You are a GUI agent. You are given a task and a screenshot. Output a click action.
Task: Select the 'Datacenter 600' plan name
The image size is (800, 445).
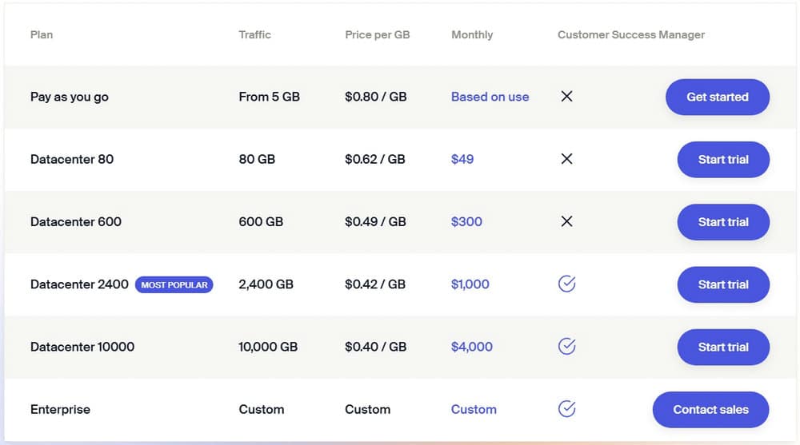pyautogui.click(x=75, y=222)
